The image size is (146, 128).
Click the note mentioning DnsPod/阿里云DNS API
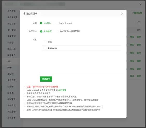pyautogui.click(x=63, y=110)
